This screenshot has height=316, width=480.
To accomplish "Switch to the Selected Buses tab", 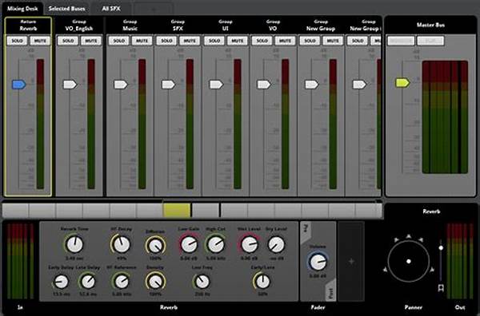I will [66, 9].
